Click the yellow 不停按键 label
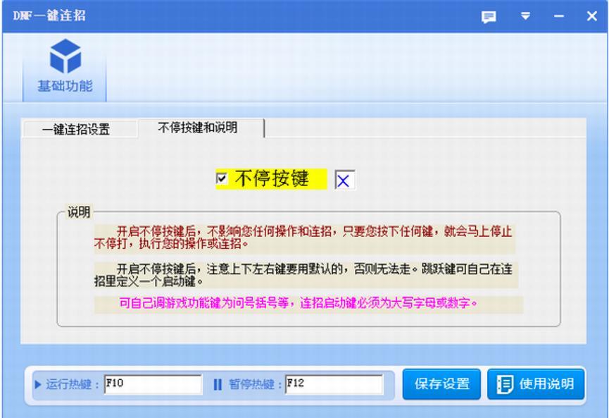Viewport: 609px width, 418px height. [272, 178]
